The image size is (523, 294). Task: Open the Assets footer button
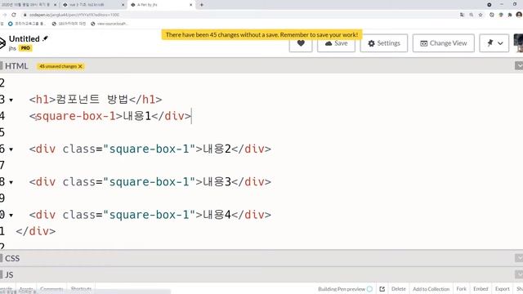[26, 289]
